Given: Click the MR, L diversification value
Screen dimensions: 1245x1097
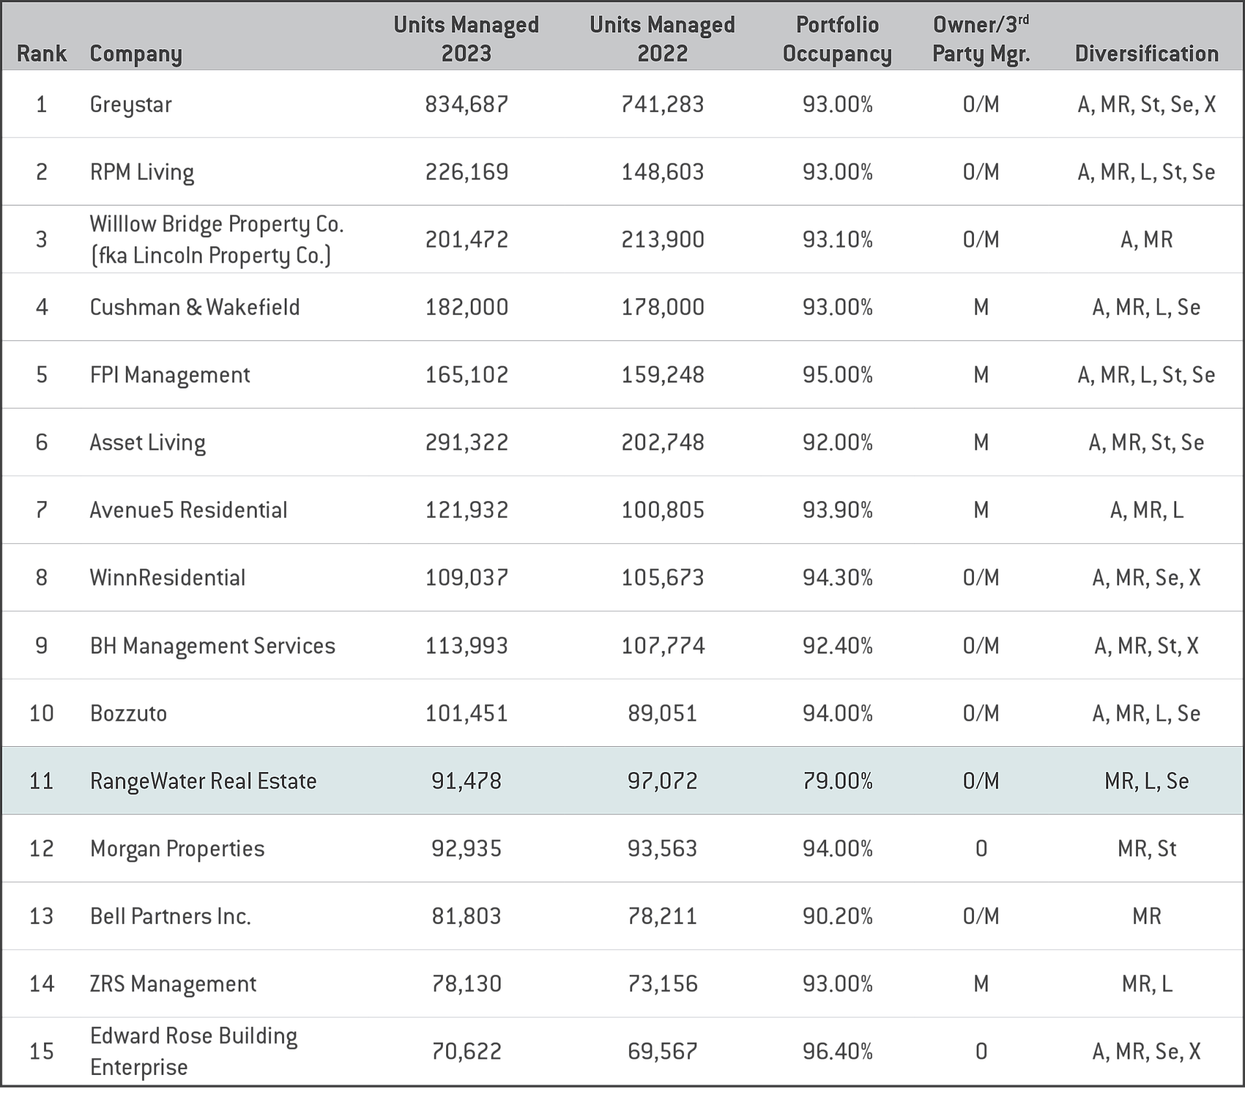Looking at the screenshot, I should pyautogui.click(x=1146, y=984).
